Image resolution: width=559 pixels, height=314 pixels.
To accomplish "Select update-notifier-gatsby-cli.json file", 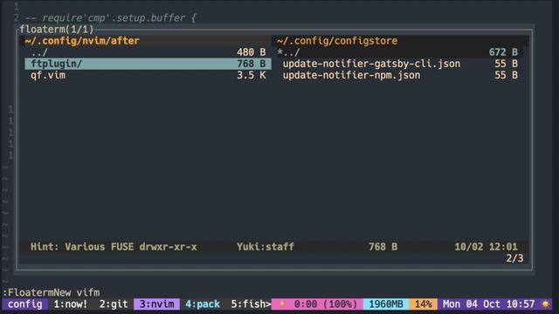I will click(371, 64).
